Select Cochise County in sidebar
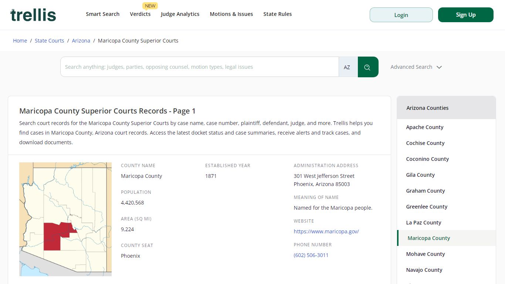The image size is (505, 284). pyautogui.click(x=426, y=143)
